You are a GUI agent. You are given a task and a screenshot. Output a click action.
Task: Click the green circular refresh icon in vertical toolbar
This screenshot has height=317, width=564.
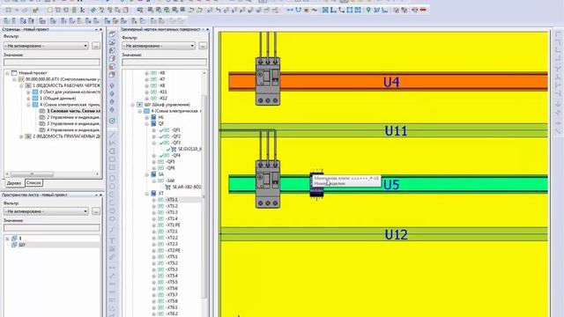pos(112,121)
